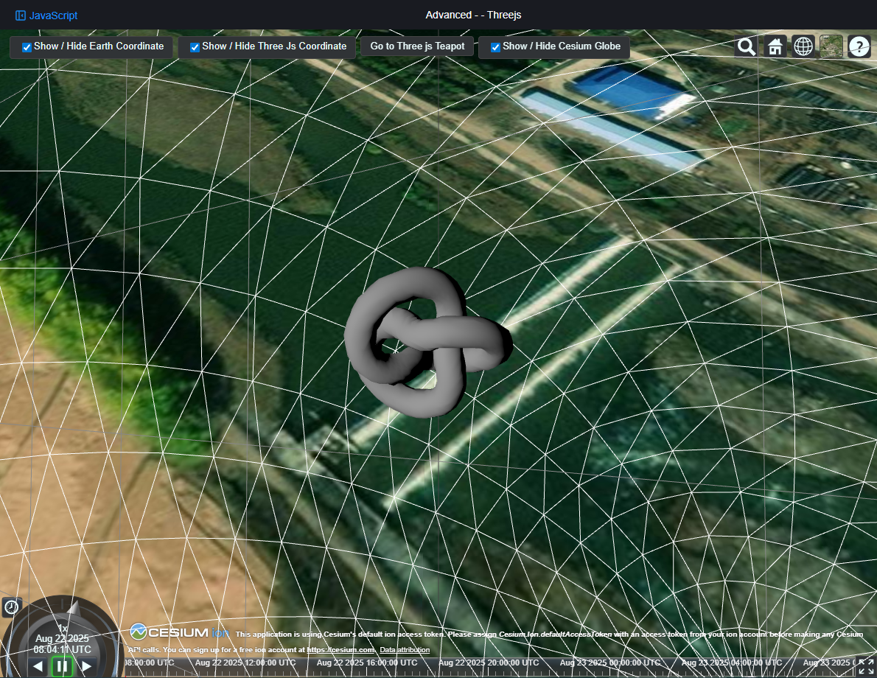Play animation forward
This screenshot has width=877, height=678.
click(x=87, y=666)
